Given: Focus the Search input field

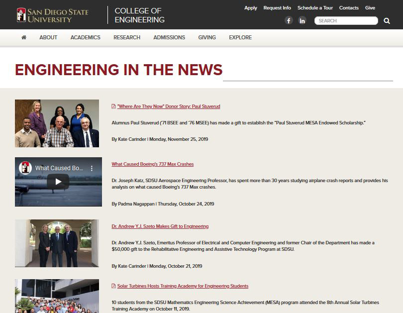Looking at the screenshot, I should point(346,20).
